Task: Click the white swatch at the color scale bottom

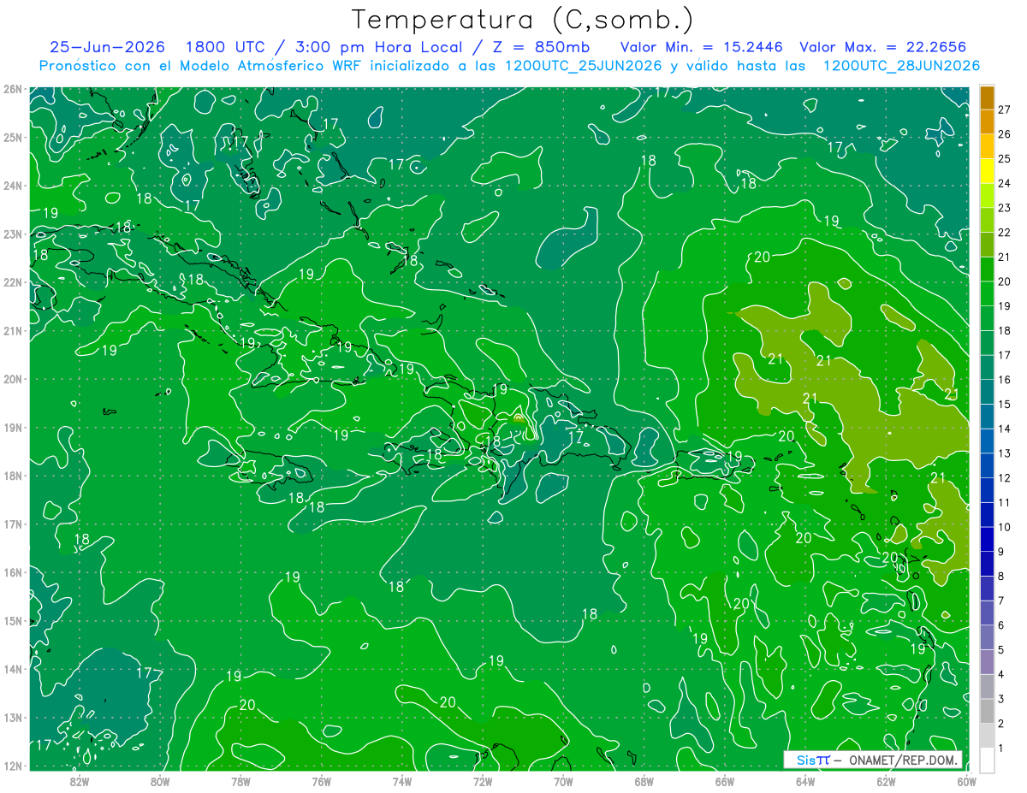Action: [x=987, y=760]
